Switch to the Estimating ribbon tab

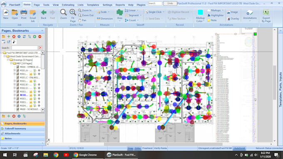pos(68,5)
